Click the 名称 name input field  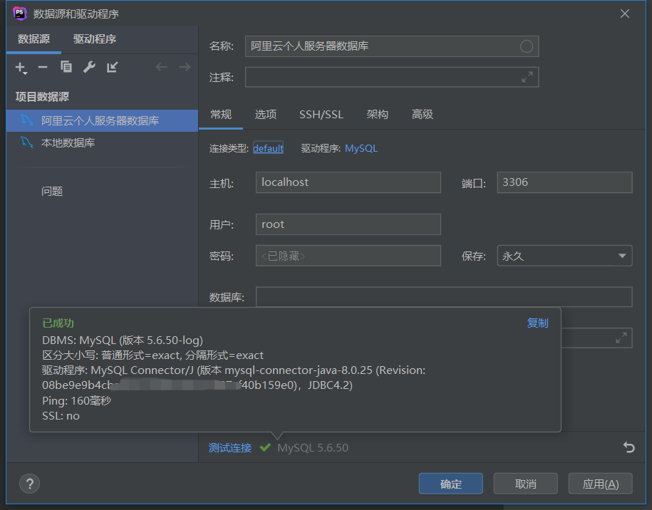coord(392,46)
